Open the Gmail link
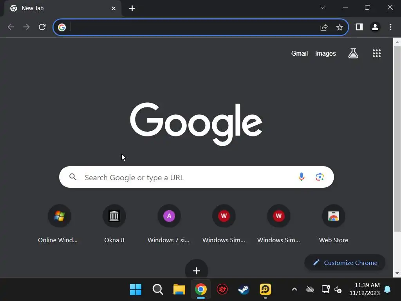 [x=300, y=53]
